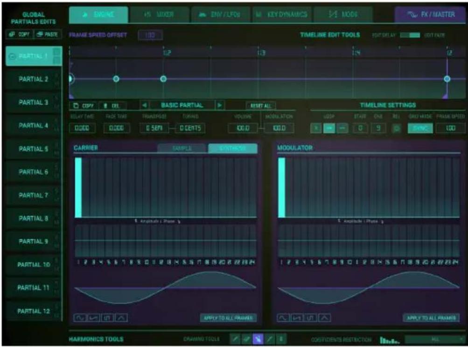Open the Mixer tab

160,14
